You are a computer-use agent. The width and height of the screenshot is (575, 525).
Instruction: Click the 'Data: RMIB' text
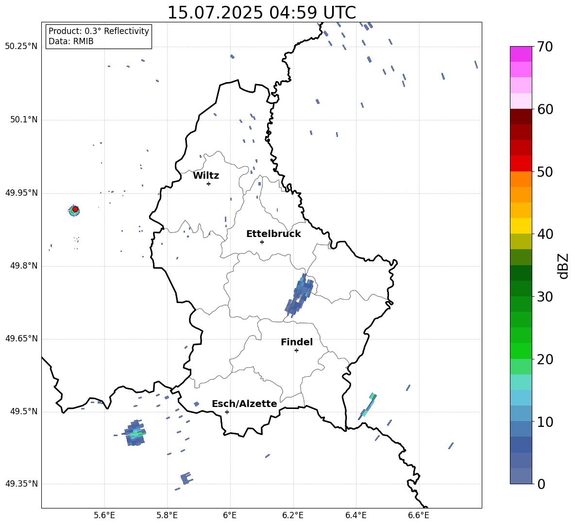(x=71, y=41)
